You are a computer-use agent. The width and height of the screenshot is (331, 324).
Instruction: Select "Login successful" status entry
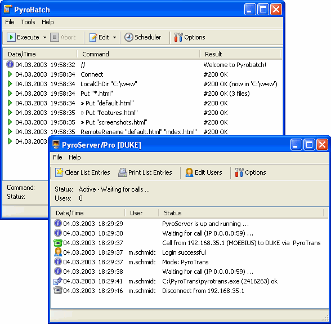coord(184,252)
